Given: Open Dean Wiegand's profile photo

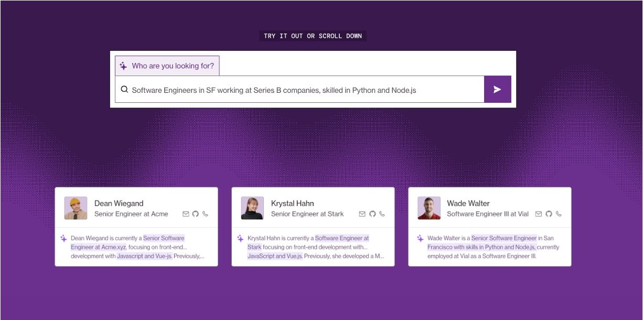Looking at the screenshot, I should click(76, 208).
